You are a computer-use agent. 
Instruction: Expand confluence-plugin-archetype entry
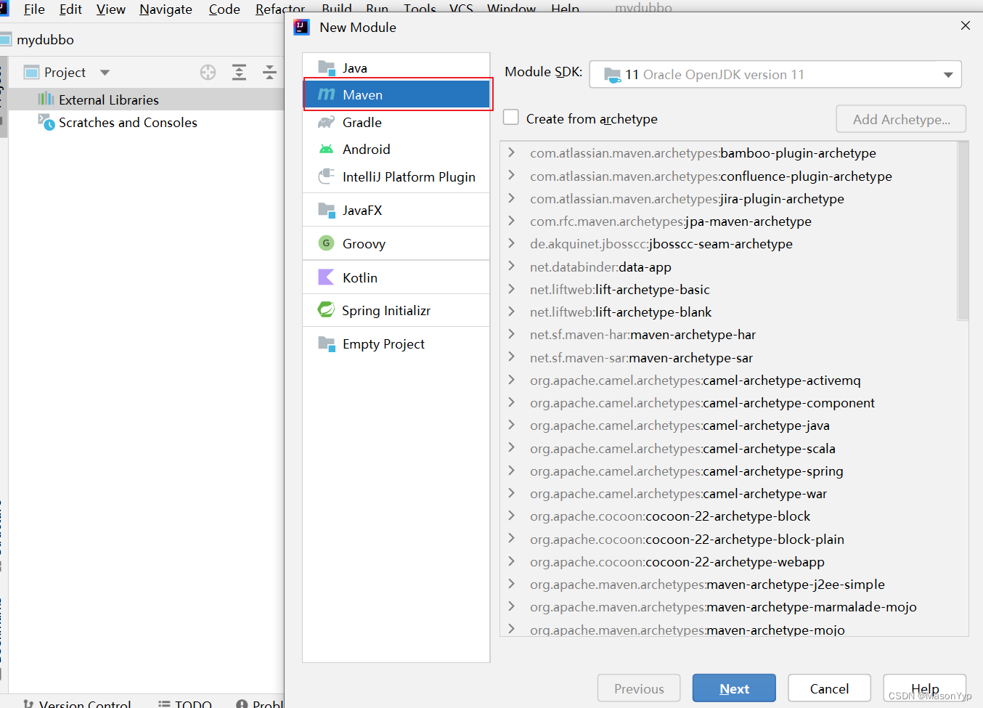512,175
